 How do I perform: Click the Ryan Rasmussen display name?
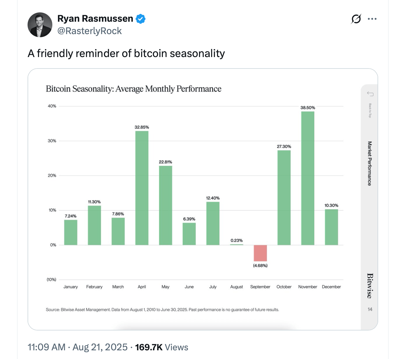[x=95, y=18]
